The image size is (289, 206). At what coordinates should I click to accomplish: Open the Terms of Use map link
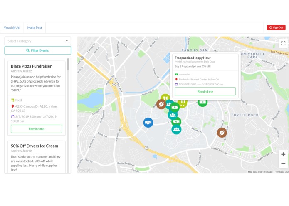(x=282, y=172)
